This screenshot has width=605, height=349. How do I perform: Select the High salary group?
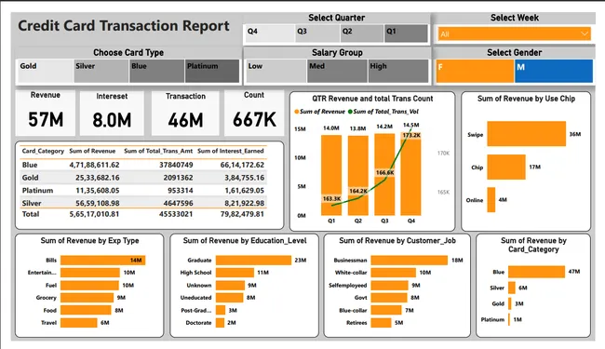point(398,71)
